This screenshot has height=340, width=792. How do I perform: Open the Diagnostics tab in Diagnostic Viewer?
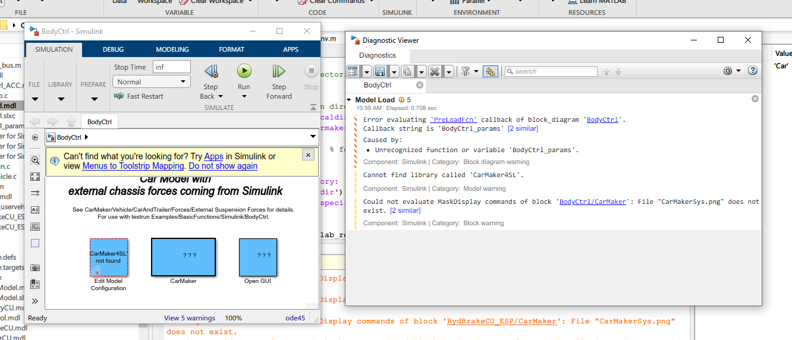[x=378, y=55]
